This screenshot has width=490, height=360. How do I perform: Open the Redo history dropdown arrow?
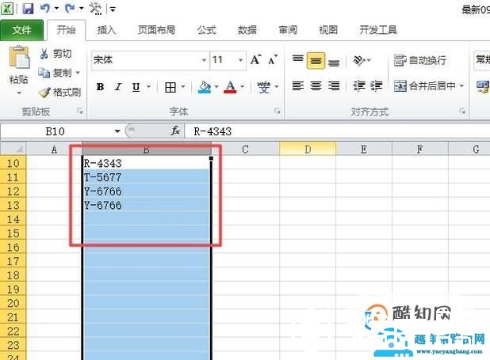coord(81,9)
